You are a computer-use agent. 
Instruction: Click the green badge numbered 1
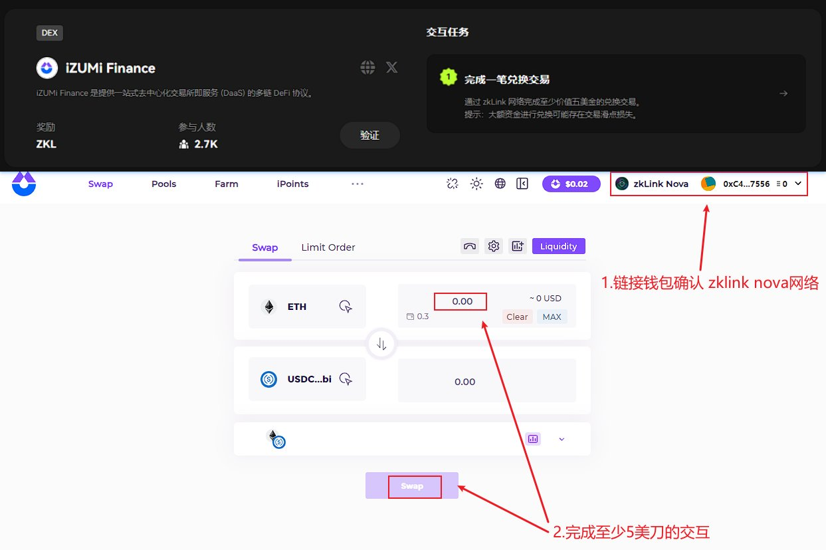[x=449, y=77]
